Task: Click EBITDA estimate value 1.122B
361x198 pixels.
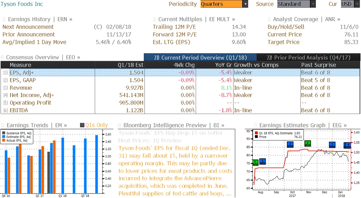Action: [134, 110]
